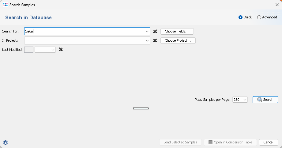
Task: Expand the In Project dropdown list
Action: (147, 40)
